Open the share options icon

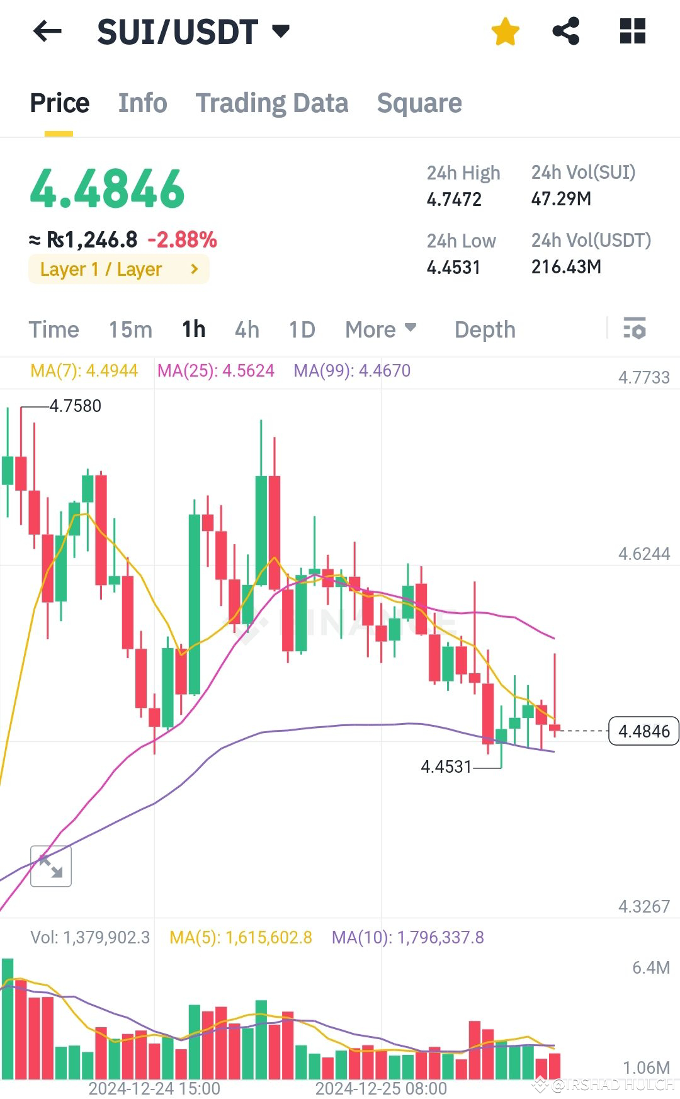566,31
